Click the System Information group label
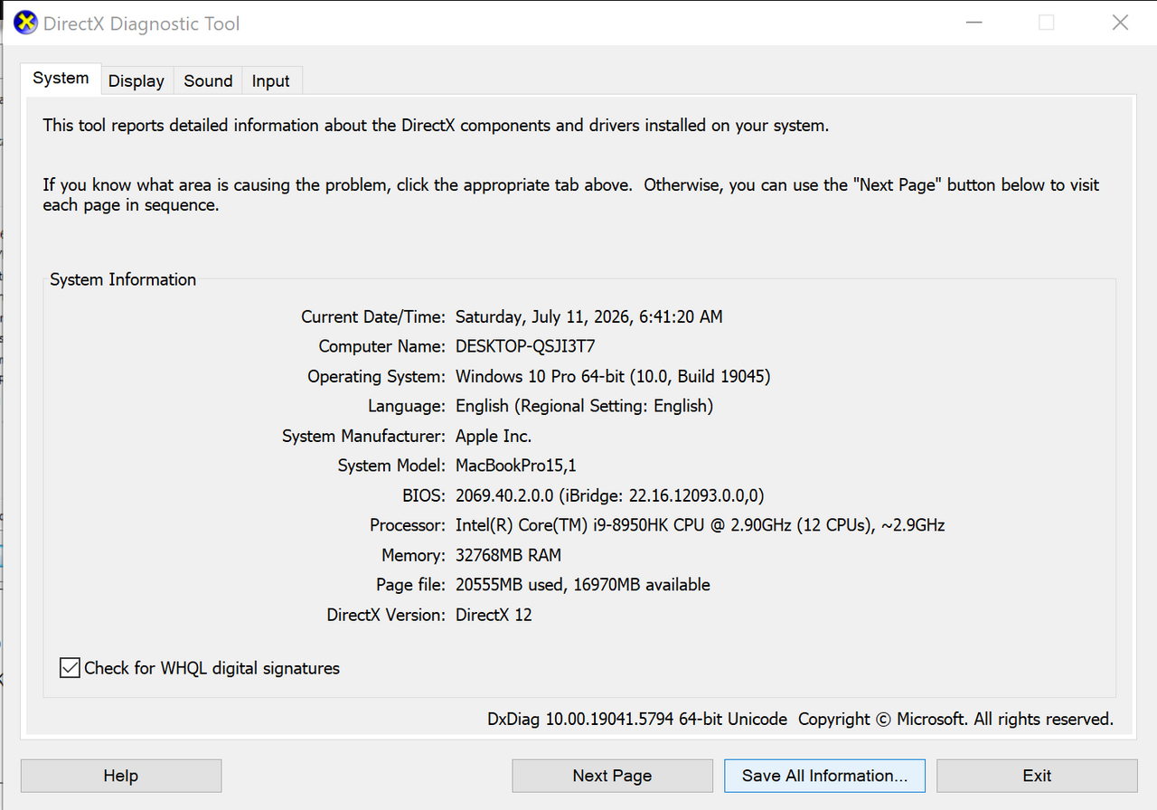 coord(123,279)
